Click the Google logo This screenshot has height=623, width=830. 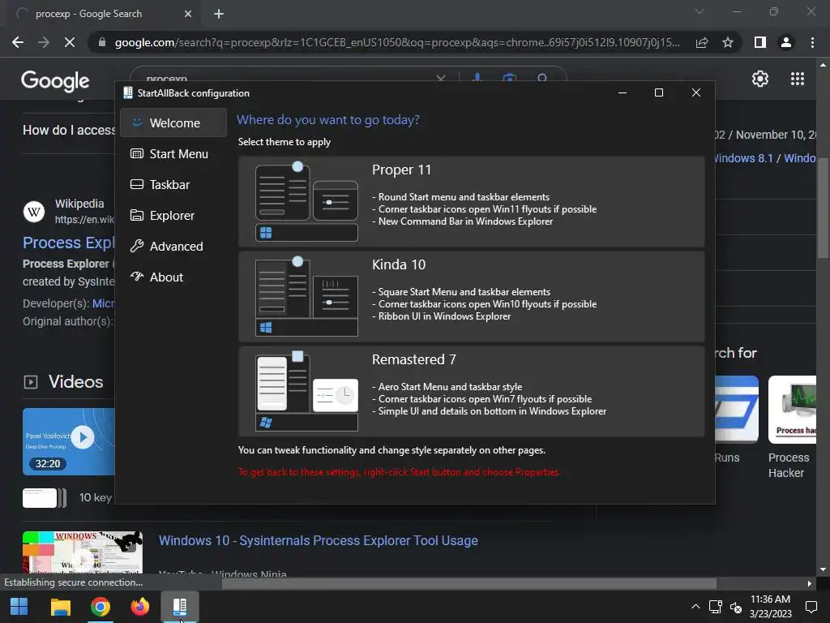(x=55, y=81)
